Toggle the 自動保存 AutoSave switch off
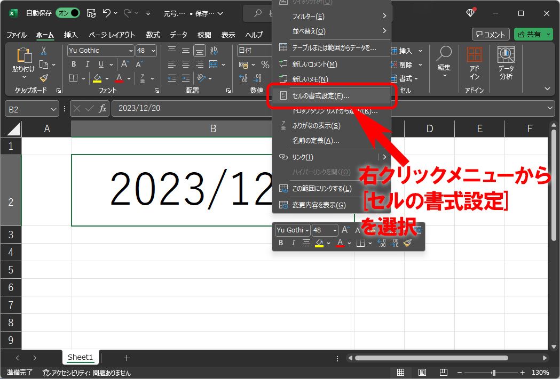This screenshot has height=379, width=560. pos(68,13)
